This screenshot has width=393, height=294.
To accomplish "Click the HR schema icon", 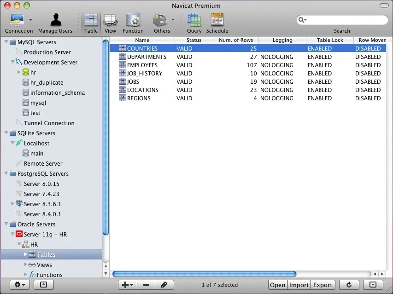I will pyautogui.click(x=25, y=244).
